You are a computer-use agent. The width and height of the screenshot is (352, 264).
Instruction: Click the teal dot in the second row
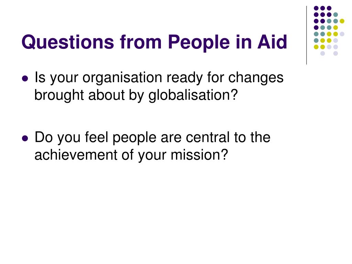click(x=335, y=15)
